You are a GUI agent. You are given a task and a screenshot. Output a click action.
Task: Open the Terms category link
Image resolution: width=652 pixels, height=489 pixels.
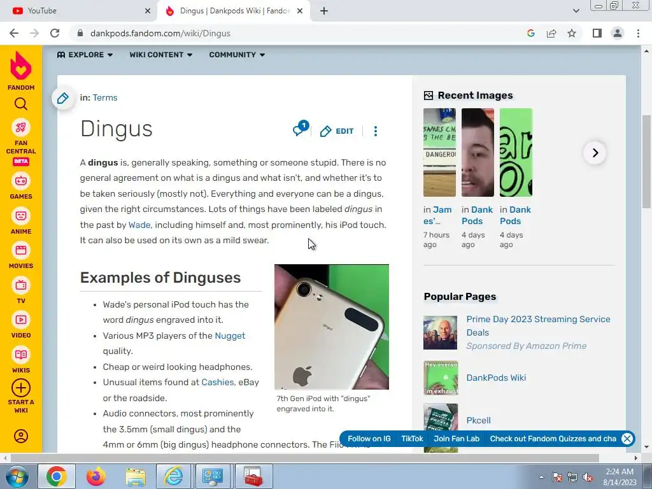point(105,97)
